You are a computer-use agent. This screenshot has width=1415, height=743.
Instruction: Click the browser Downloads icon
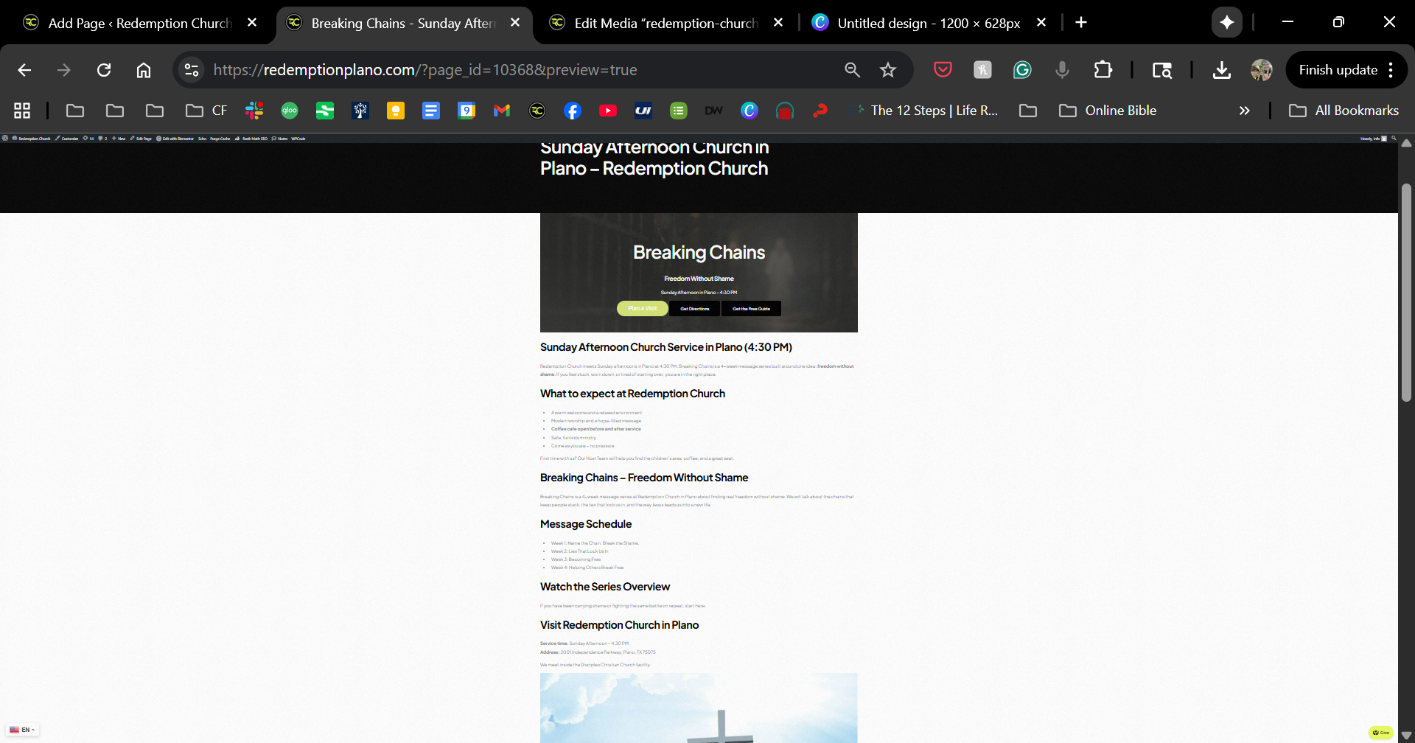tap(1221, 70)
